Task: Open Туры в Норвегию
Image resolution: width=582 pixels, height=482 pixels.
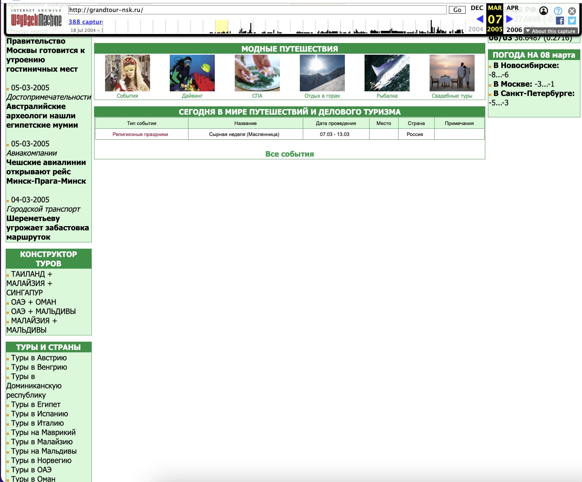Action: [x=41, y=460]
